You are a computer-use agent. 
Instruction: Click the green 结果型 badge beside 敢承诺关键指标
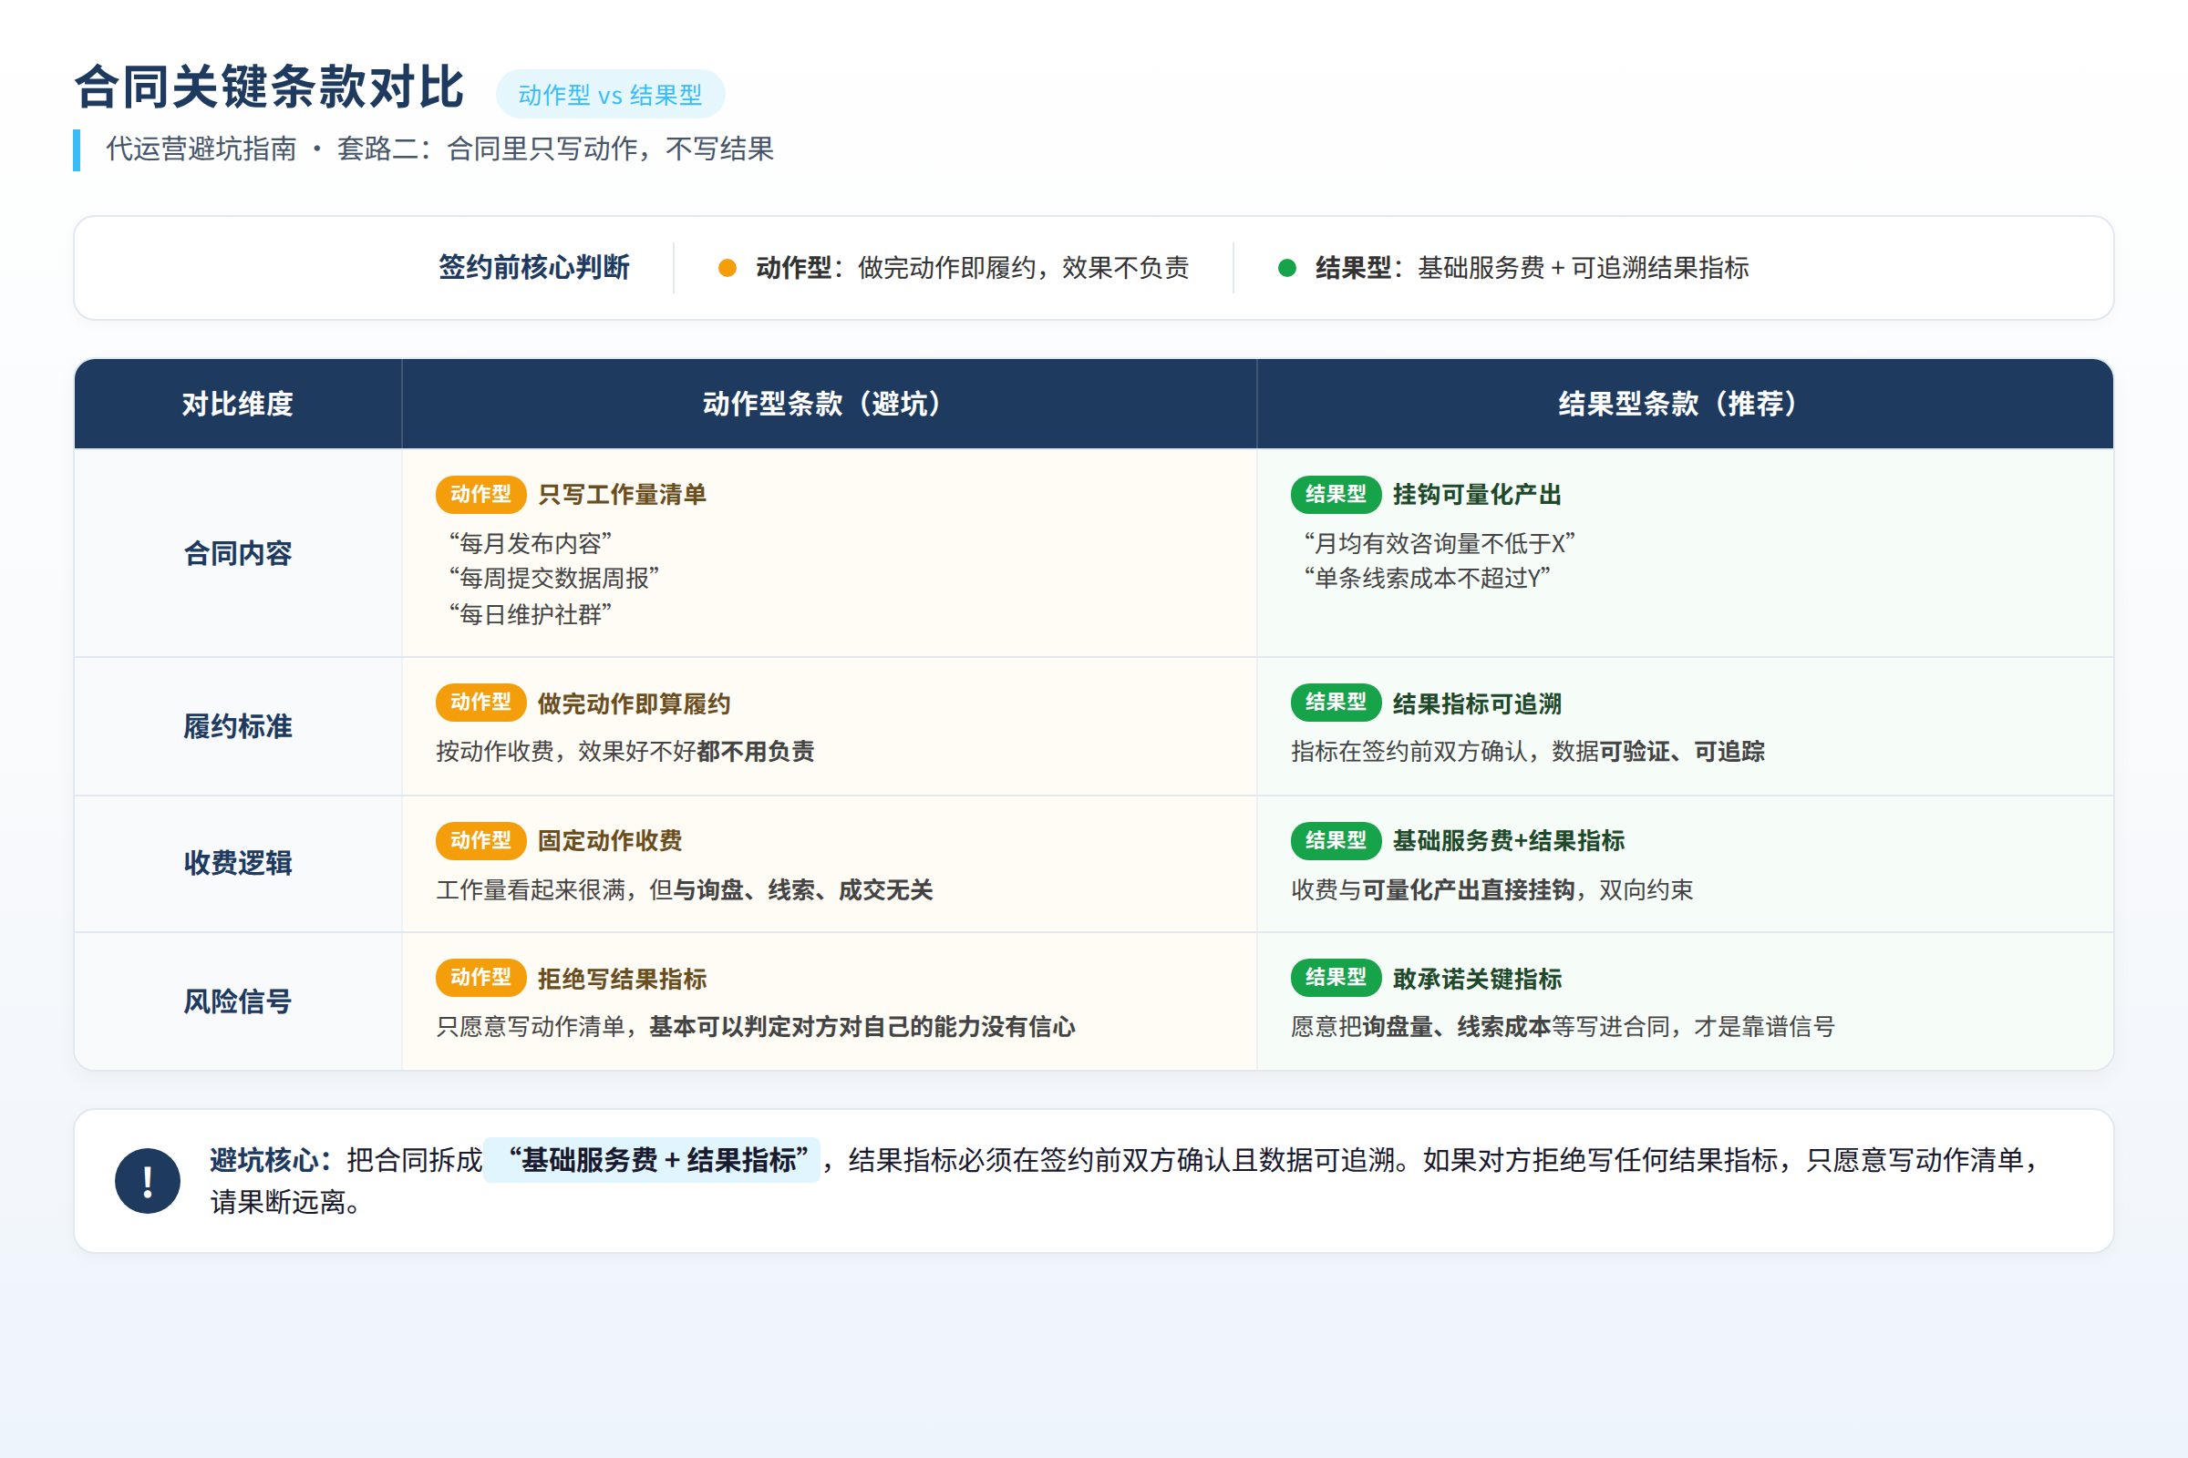click(x=1336, y=977)
